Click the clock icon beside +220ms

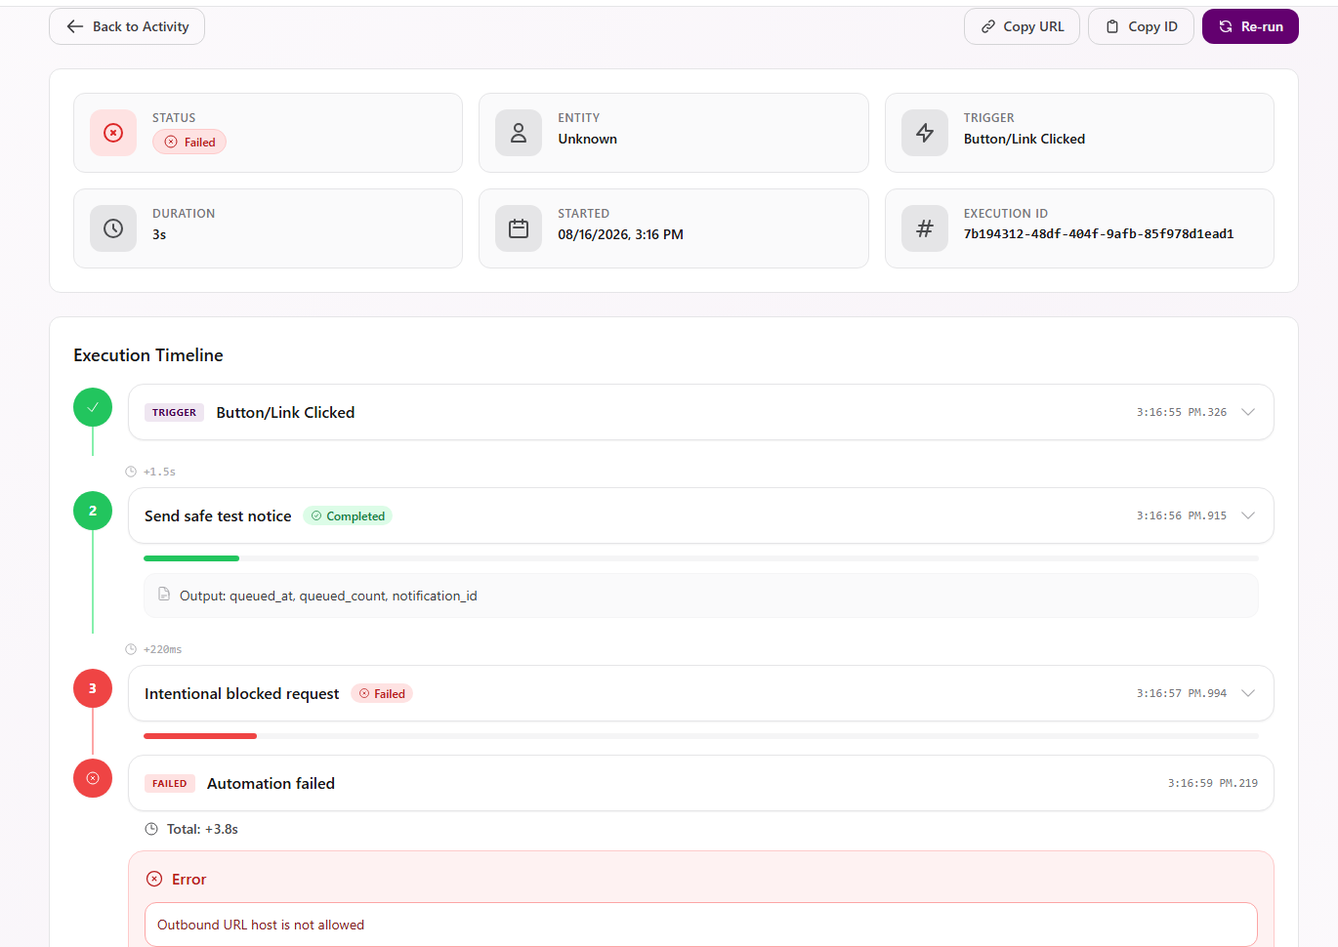131,649
